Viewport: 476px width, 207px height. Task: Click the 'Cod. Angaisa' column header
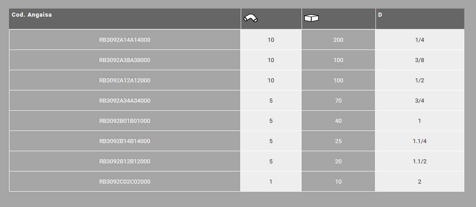coord(32,15)
